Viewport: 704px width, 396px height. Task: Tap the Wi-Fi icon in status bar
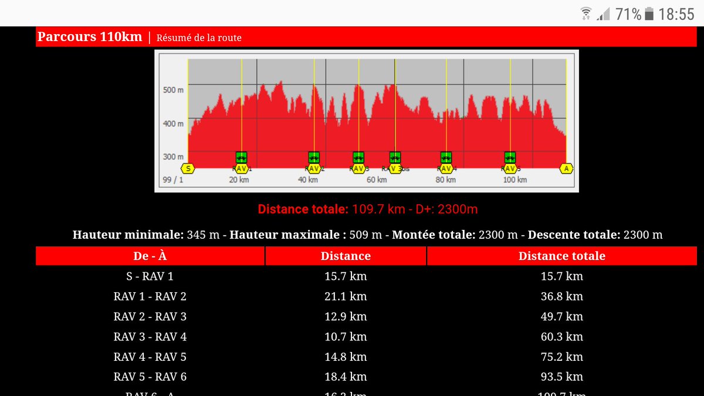(585, 13)
